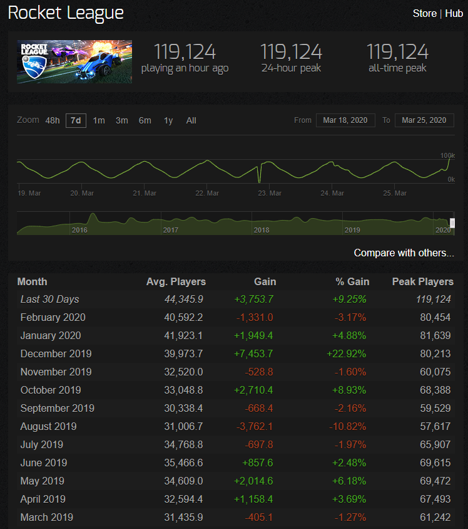This screenshot has height=529, width=468.
Task: Select the May 2019 row label
Action: click(42, 481)
